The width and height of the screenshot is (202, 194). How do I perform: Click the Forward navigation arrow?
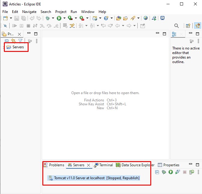129,26
